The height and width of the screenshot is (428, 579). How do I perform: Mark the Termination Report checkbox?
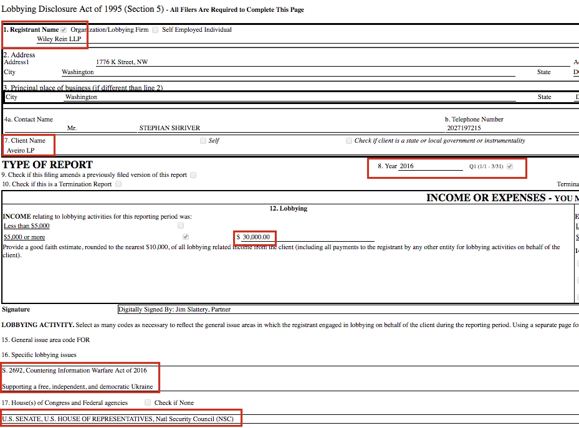(x=118, y=184)
